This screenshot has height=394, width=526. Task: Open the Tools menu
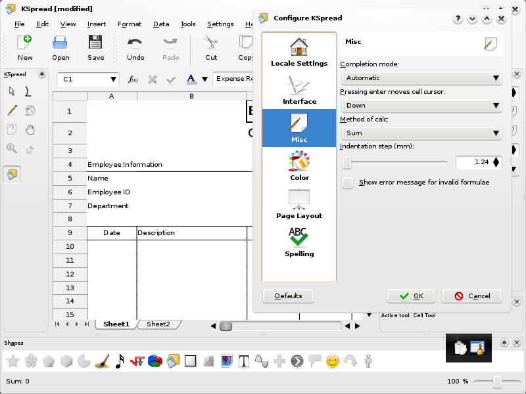tap(188, 24)
